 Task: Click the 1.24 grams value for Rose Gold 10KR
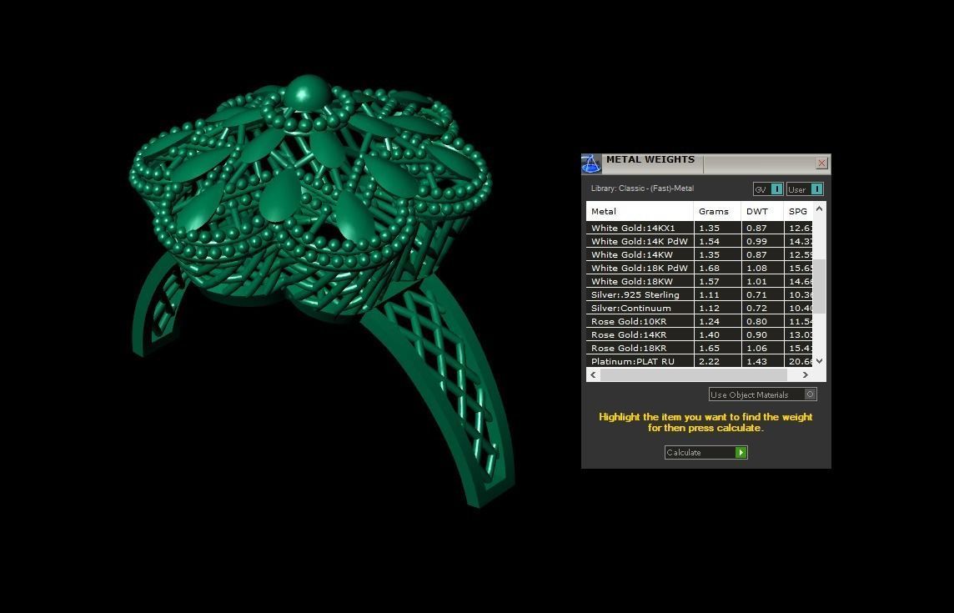tap(709, 321)
